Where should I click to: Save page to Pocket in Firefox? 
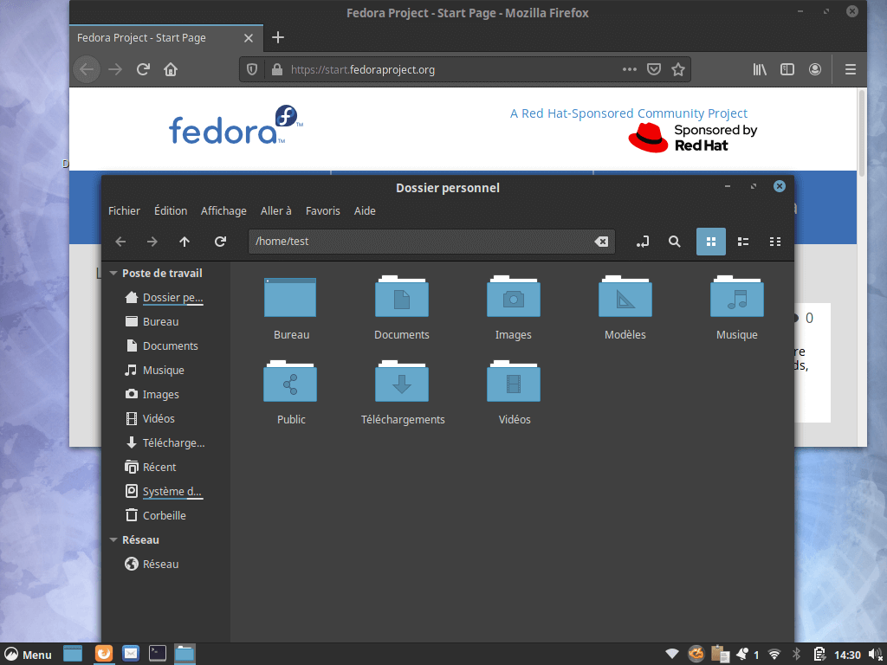pos(654,69)
